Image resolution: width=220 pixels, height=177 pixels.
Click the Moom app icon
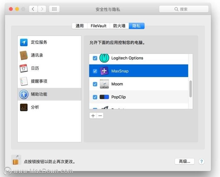[x=104, y=84]
